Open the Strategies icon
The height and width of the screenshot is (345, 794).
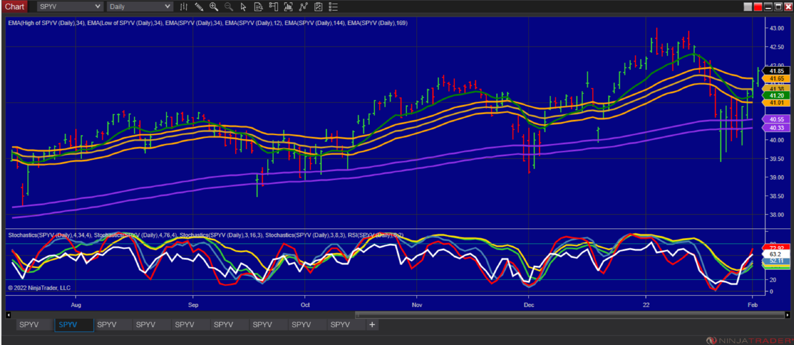(303, 7)
